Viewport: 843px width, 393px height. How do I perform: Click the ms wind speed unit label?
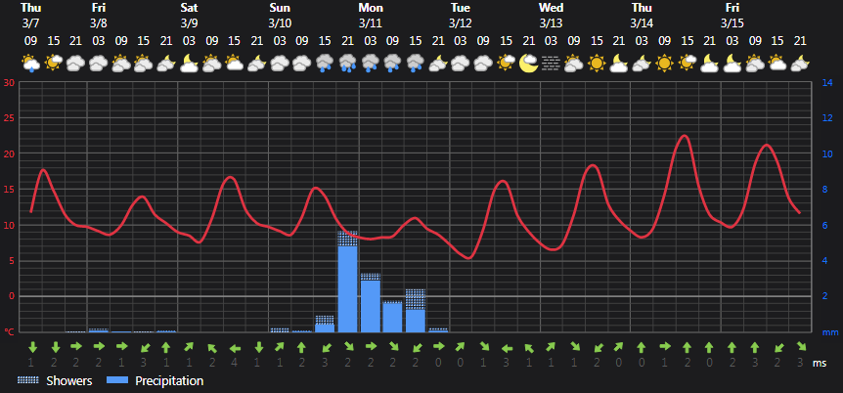(820, 364)
